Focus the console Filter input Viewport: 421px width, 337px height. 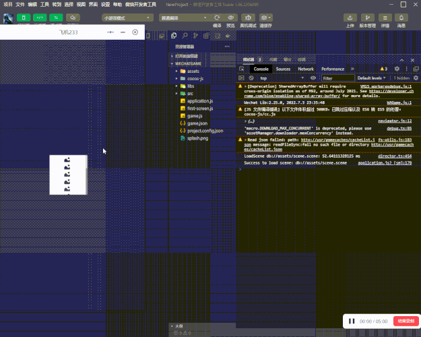pos(338,78)
